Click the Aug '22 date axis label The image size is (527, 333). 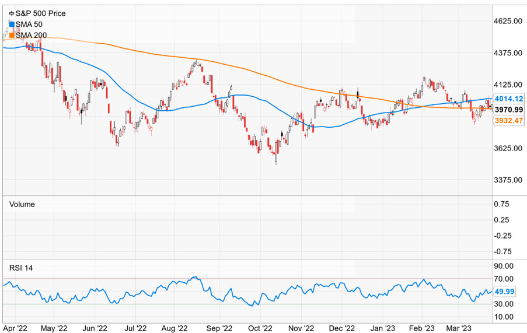pos(174,328)
